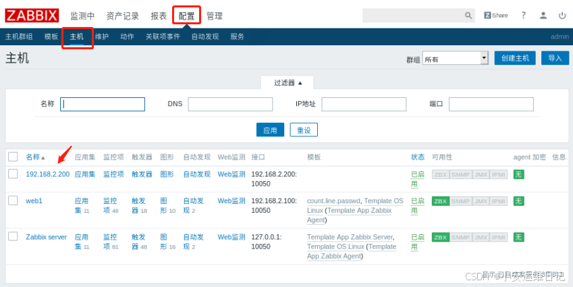Click IPMI badge in 192.168.2.200 row
This screenshot has width=573, height=287.
point(499,174)
